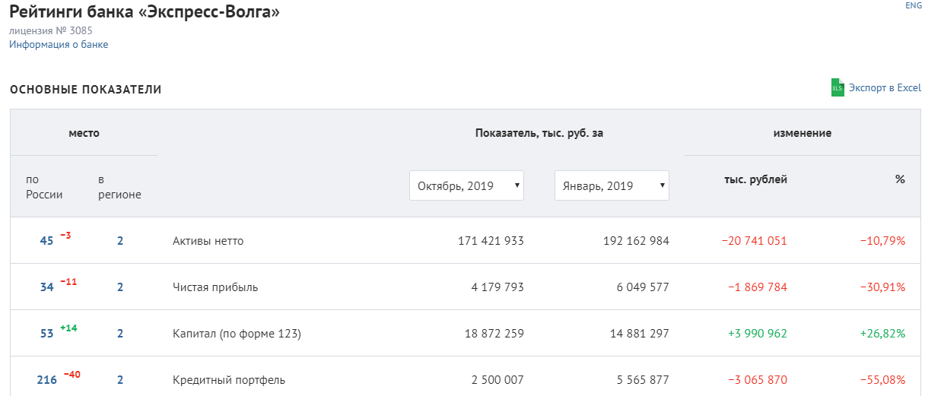Click the change value −20 741 051
Viewport: 925px width, 396px height.
pos(754,241)
